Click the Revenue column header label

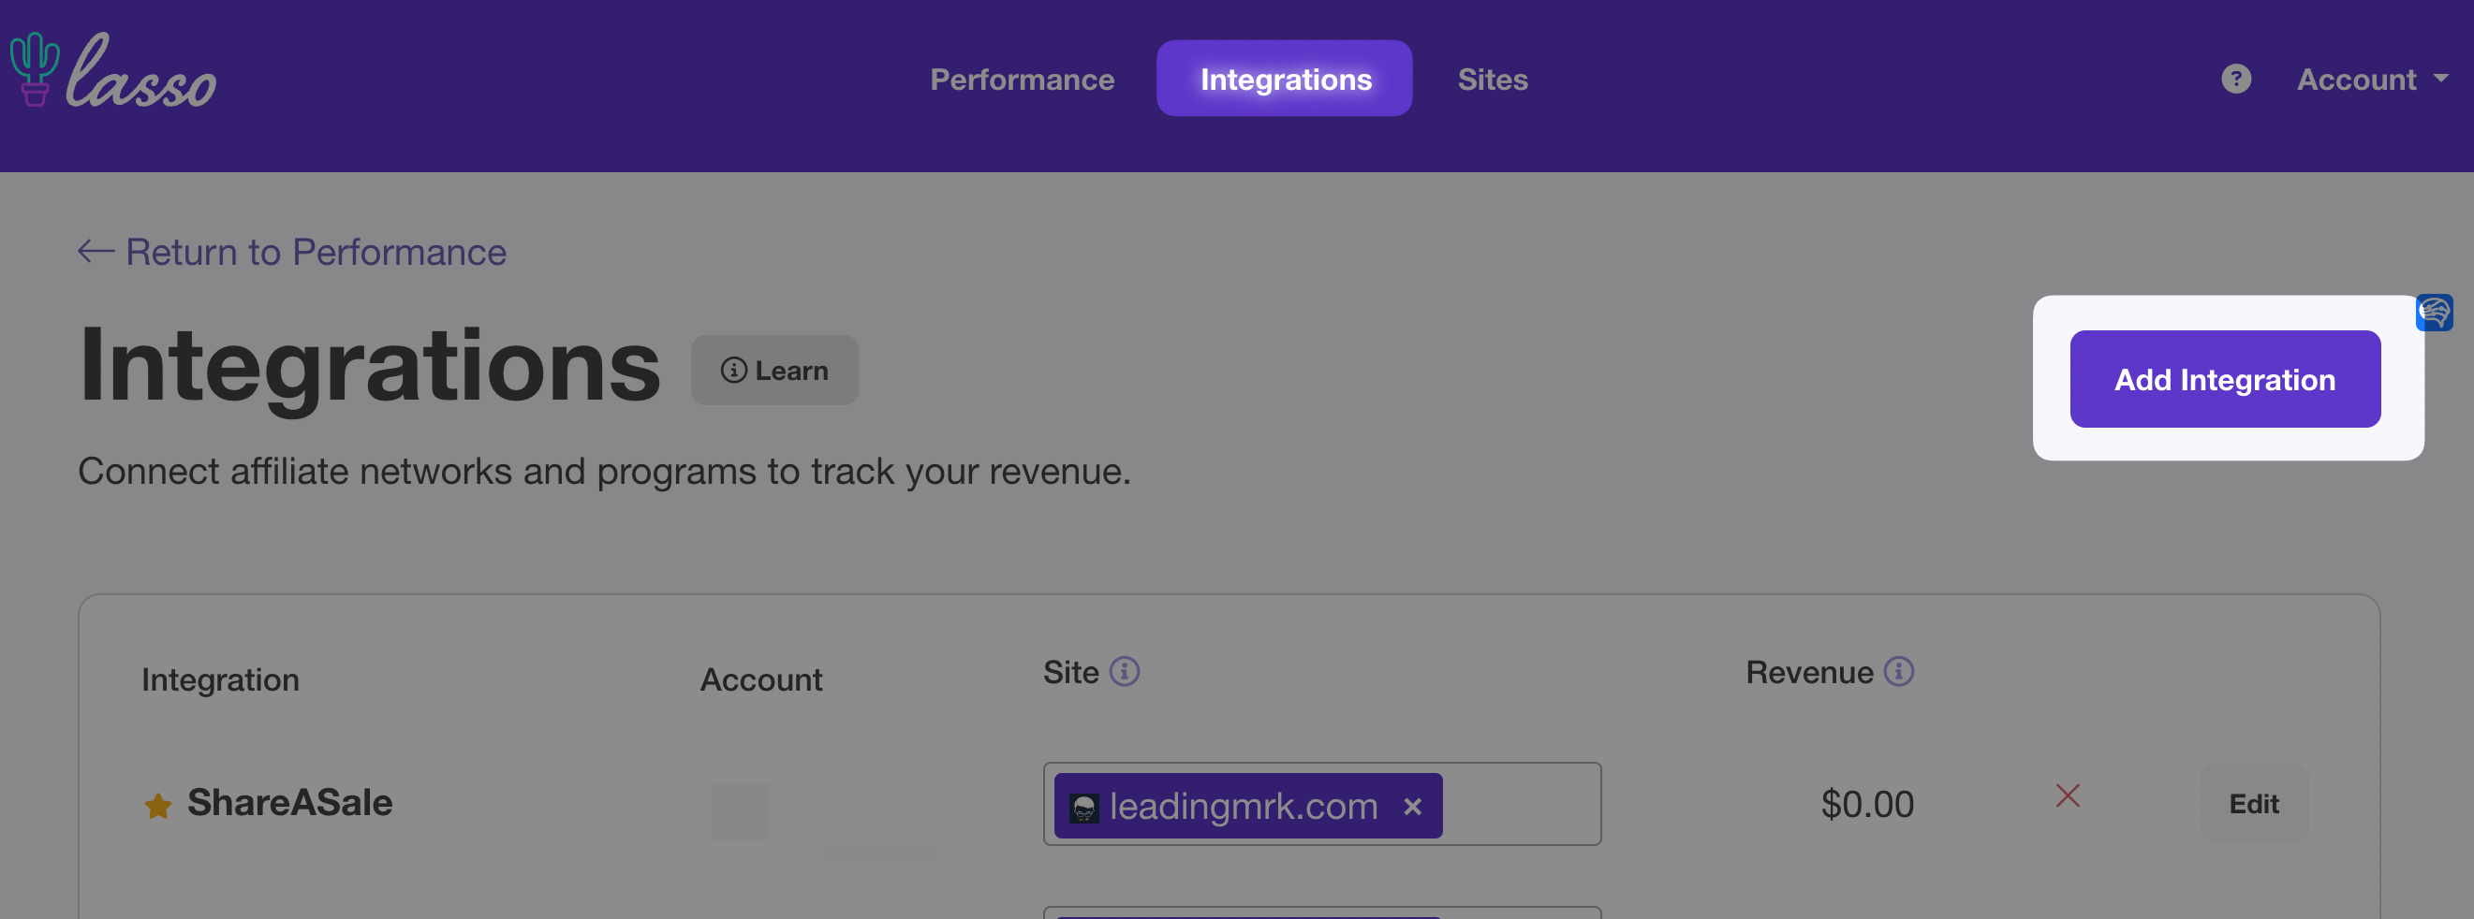click(1808, 672)
